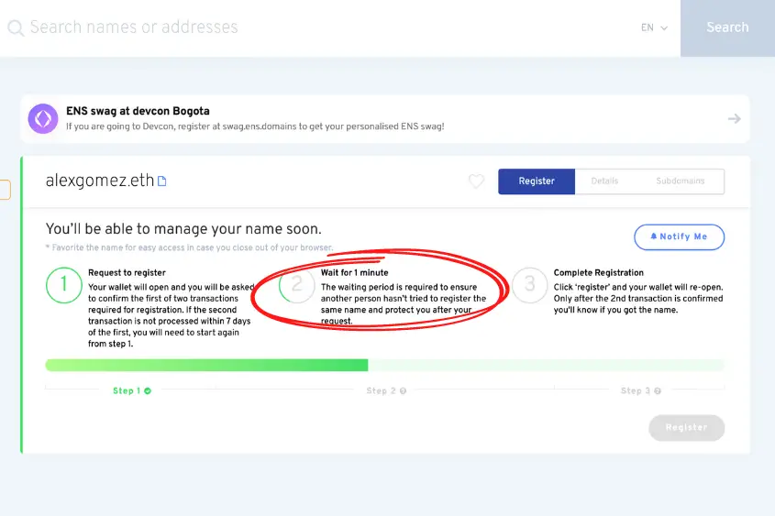Click the registration progress bar
This screenshot has width=775, height=516.
385,365
